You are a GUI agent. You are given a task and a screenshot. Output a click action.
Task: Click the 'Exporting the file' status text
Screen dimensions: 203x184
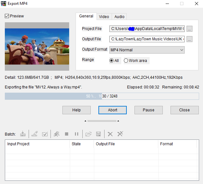(43, 87)
